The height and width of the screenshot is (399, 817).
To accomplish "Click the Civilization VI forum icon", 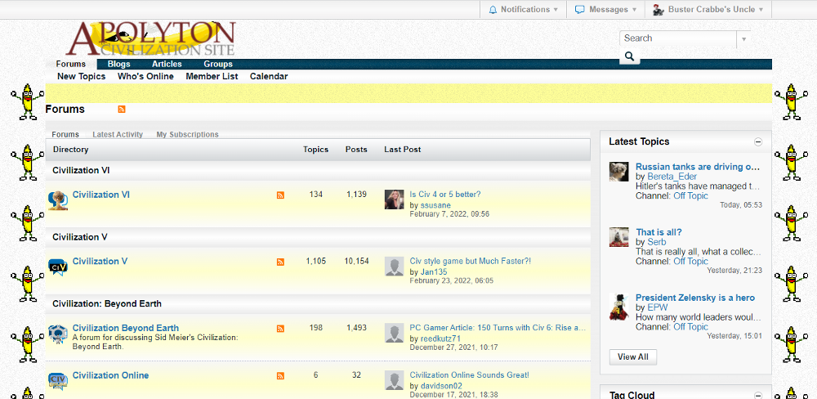I will 58,200.
